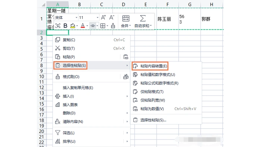Click the red font color A icon

82,26
